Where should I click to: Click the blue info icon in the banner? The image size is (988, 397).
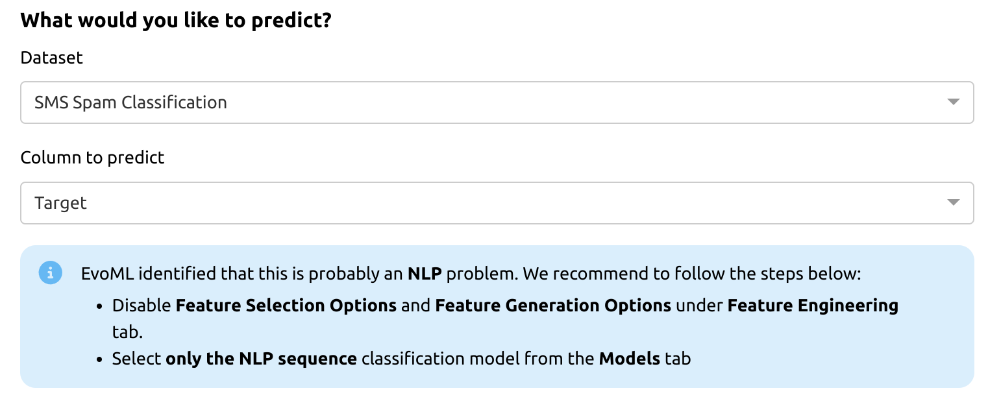50,272
